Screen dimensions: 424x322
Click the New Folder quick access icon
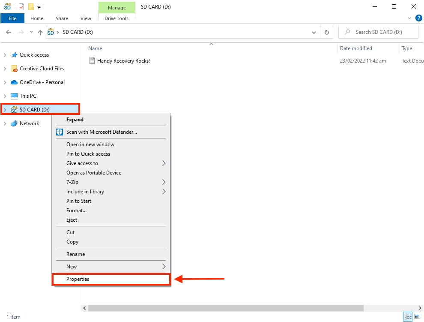tap(31, 7)
